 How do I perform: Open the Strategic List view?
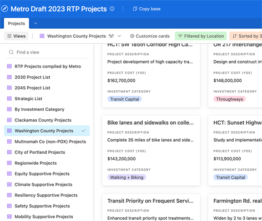pyautogui.click(x=28, y=98)
